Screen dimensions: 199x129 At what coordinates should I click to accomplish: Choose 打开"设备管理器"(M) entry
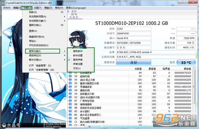pyautogui.click(x=44, y=70)
